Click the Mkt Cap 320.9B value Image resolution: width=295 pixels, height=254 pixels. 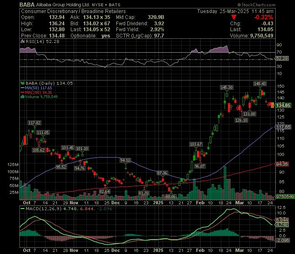(156, 17)
